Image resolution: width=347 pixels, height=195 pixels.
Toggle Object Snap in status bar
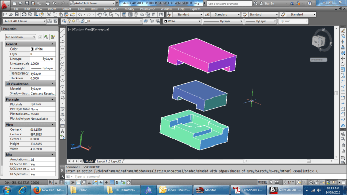click(x=79, y=182)
